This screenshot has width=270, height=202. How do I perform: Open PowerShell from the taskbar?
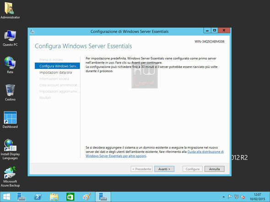click(38, 197)
